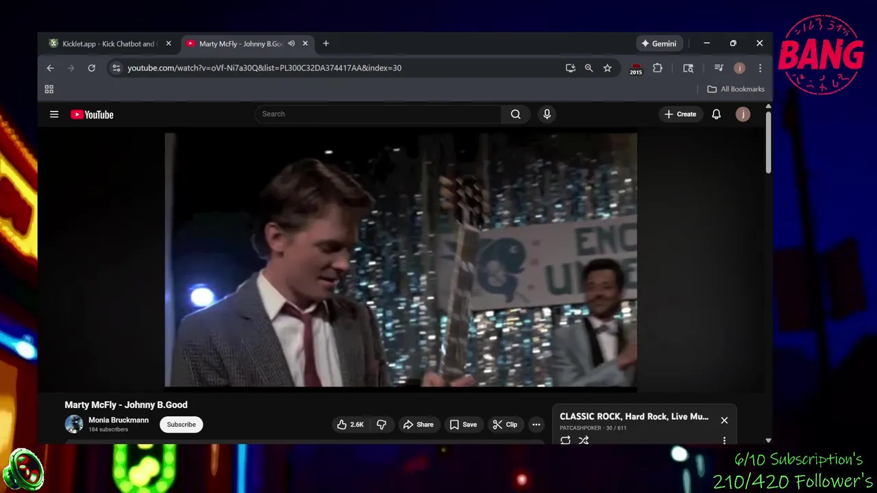Open more actions ellipsis below video
The height and width of the screenshot is (493, 877).
coord(536,425)
